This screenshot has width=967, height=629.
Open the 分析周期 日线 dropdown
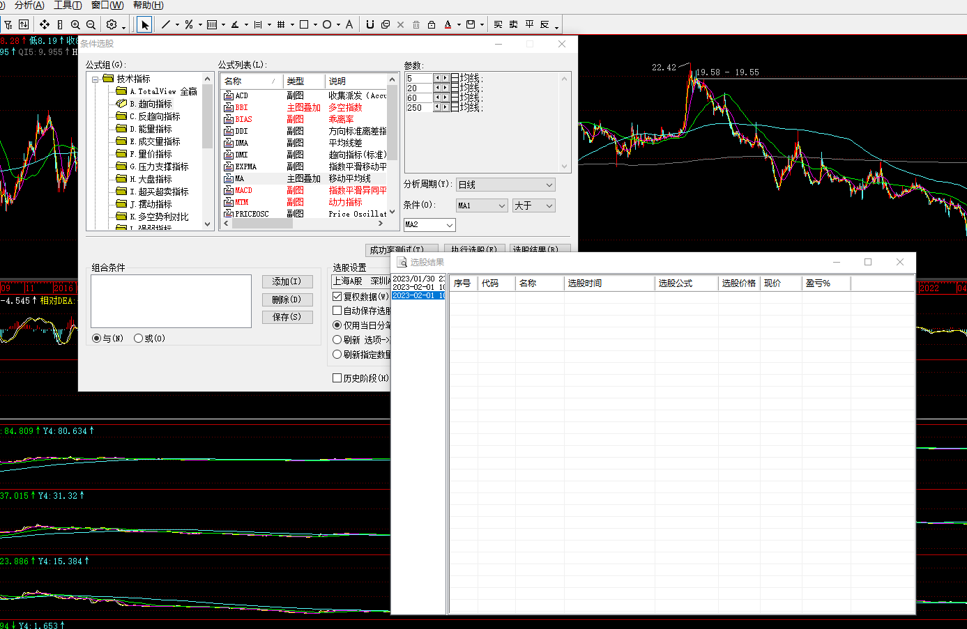coord(505,185)
